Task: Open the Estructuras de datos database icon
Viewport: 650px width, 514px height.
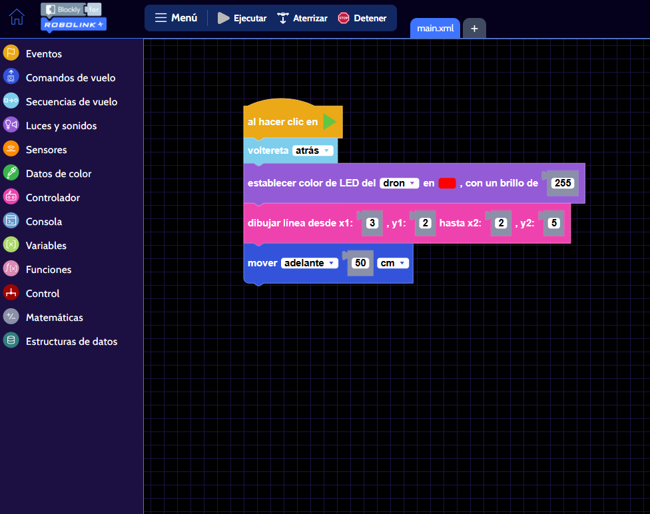Action: pos(11,341)
